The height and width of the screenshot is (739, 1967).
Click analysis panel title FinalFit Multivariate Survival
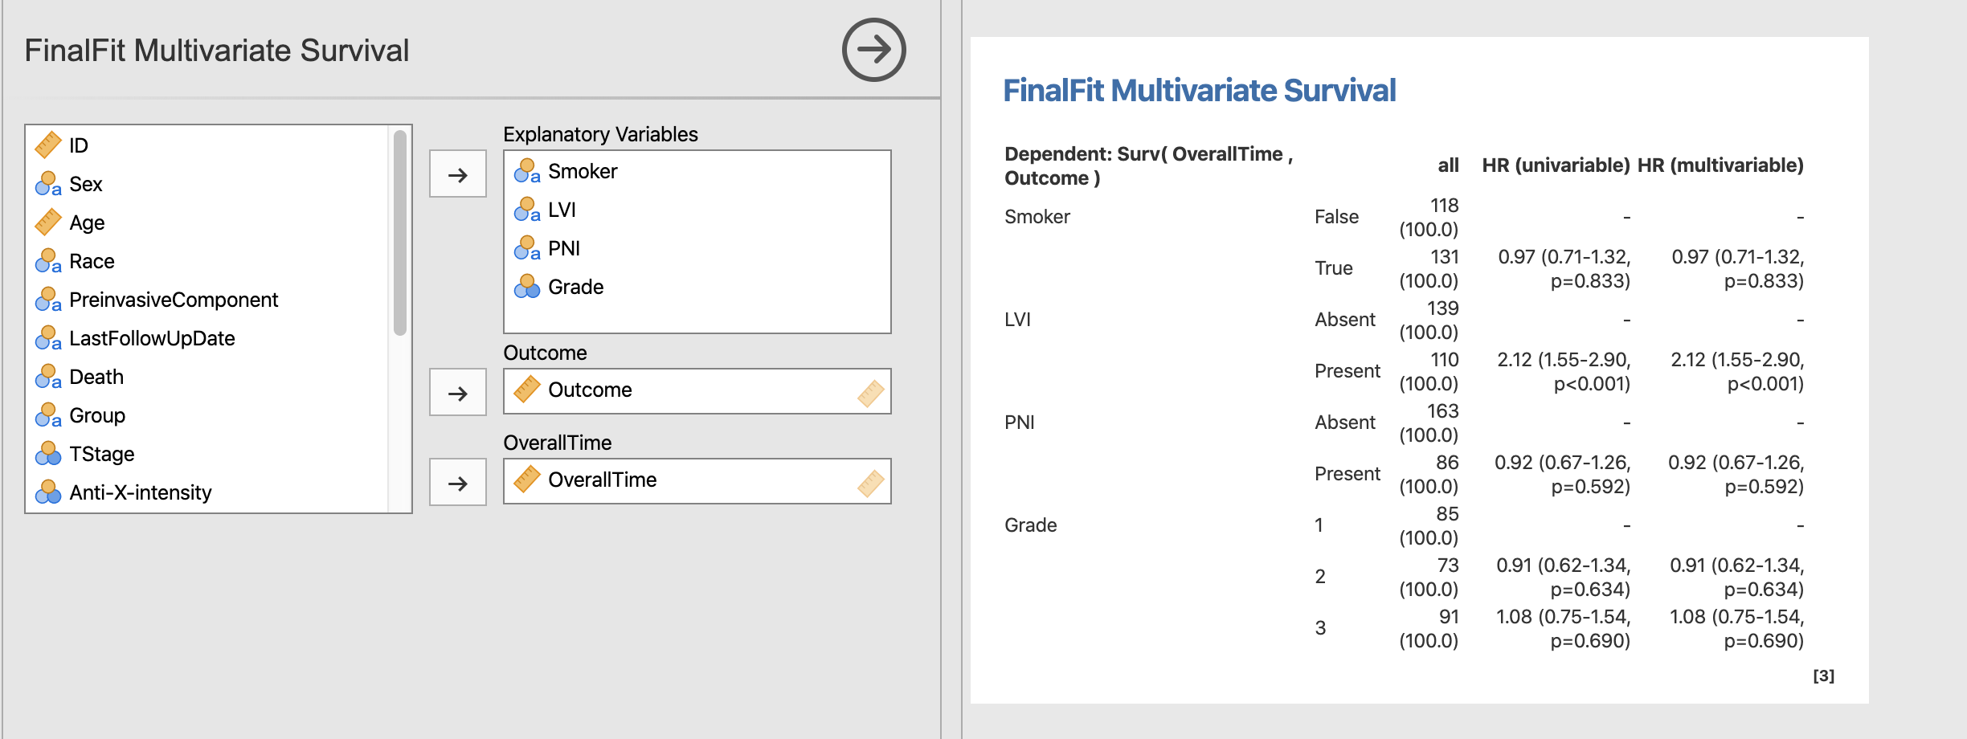(217, 51)
